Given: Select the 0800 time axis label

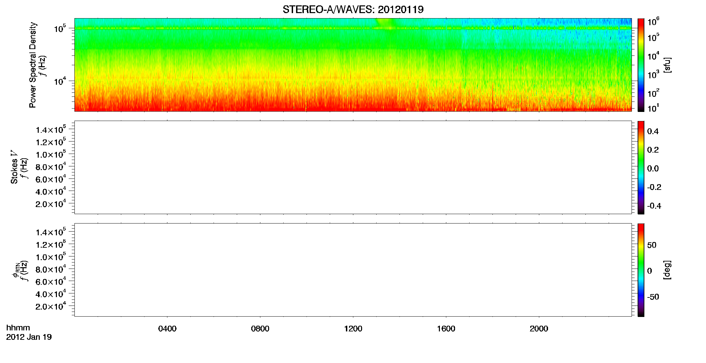Looking at the screenshot, I should (260, 329).
